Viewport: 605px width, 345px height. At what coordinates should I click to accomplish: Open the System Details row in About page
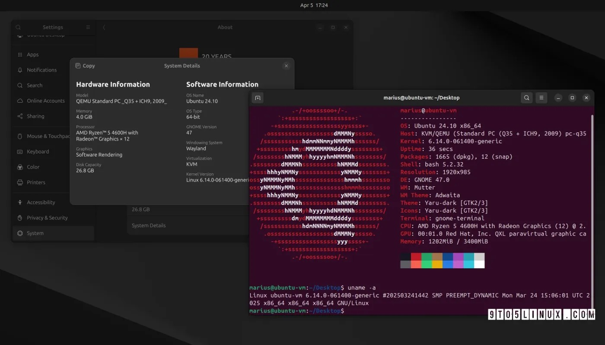pyautogui.click(x=188, y=226)
